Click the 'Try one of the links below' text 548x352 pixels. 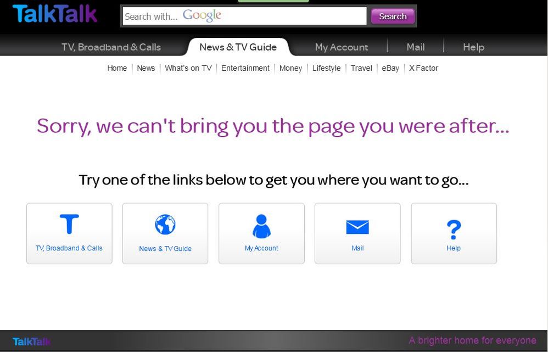273,180
